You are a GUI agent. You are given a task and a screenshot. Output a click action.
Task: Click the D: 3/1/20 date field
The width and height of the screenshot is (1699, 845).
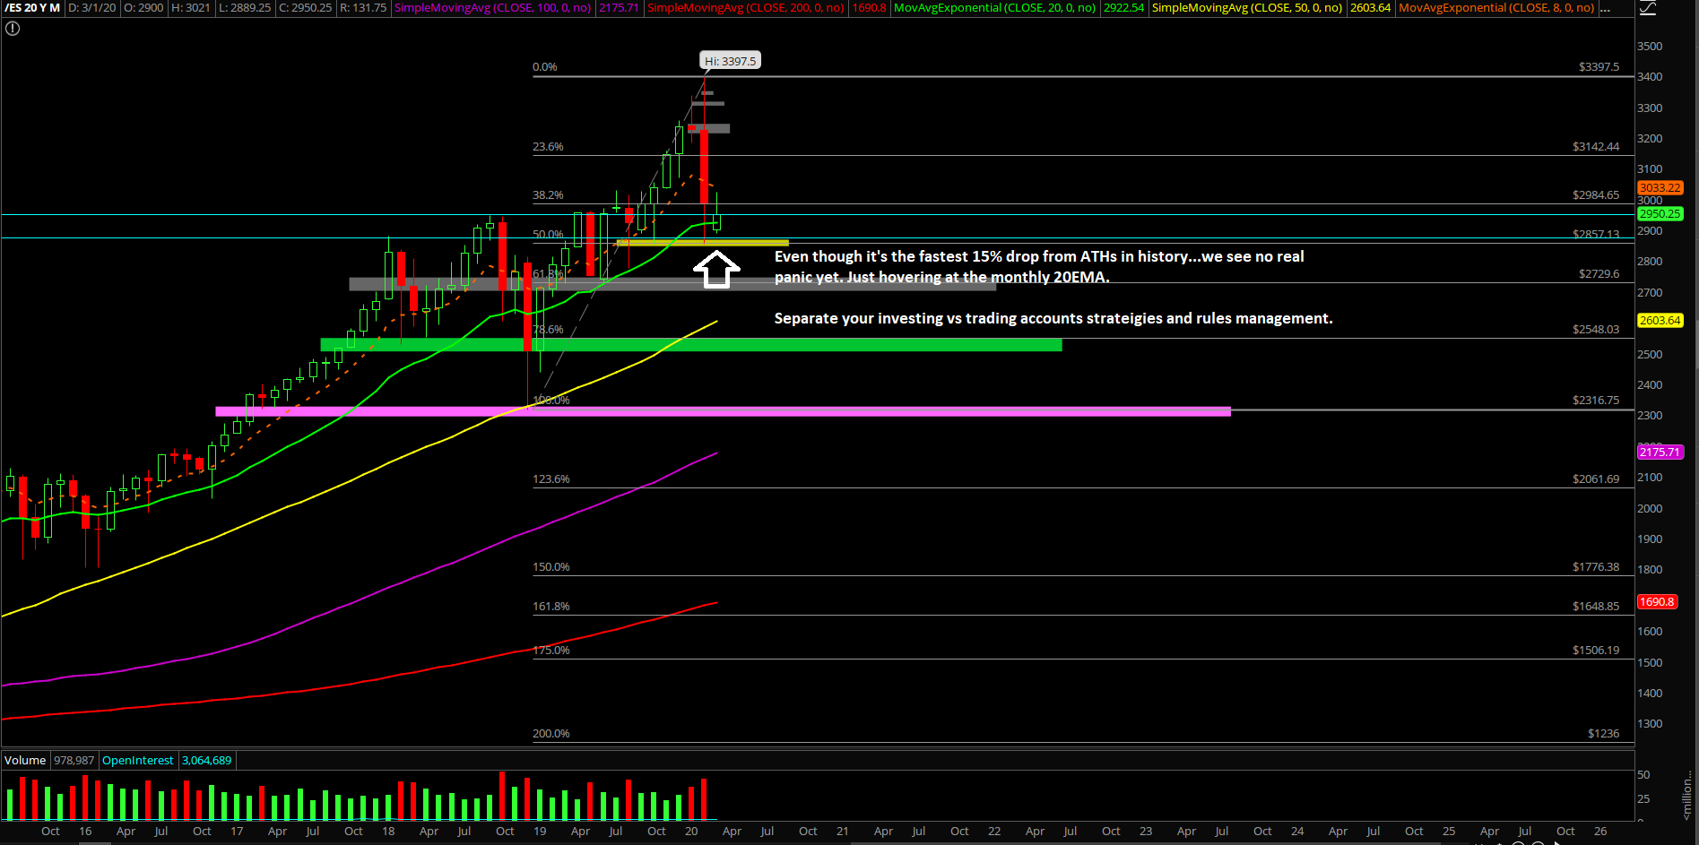coord(92,8)
